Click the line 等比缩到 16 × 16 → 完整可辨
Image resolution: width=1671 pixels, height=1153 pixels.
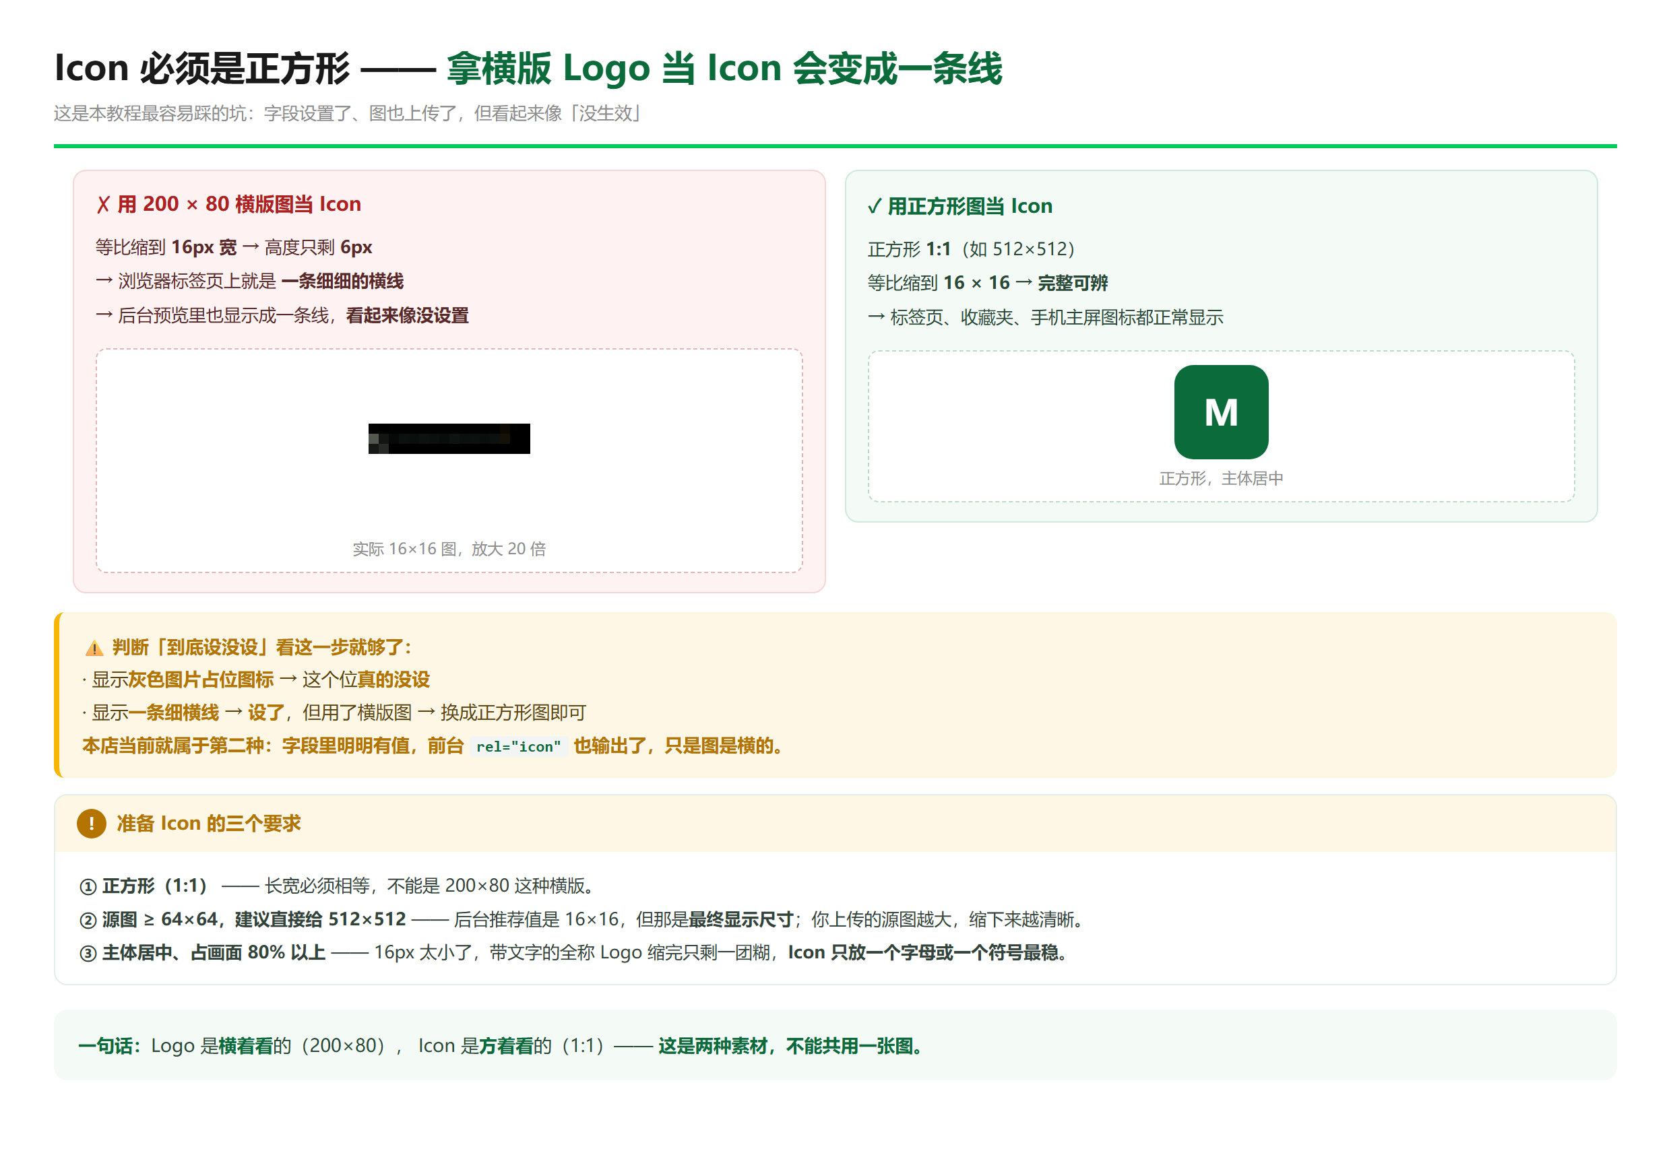click(x=987, y=283)
